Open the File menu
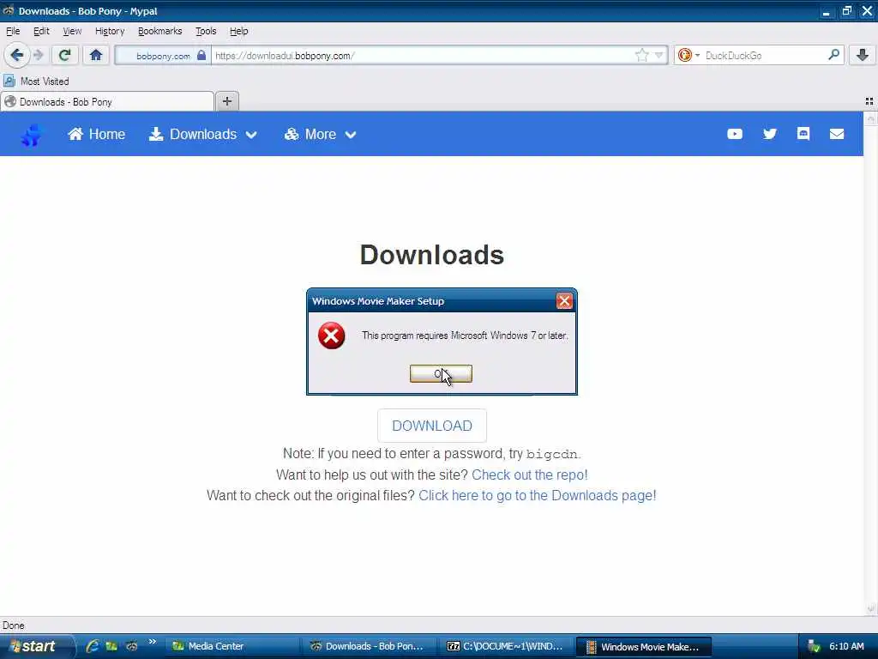878x659 pixels. [13, 32]
